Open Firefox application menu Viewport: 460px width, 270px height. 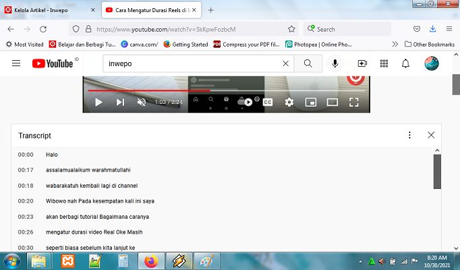(x=449, y=29)
